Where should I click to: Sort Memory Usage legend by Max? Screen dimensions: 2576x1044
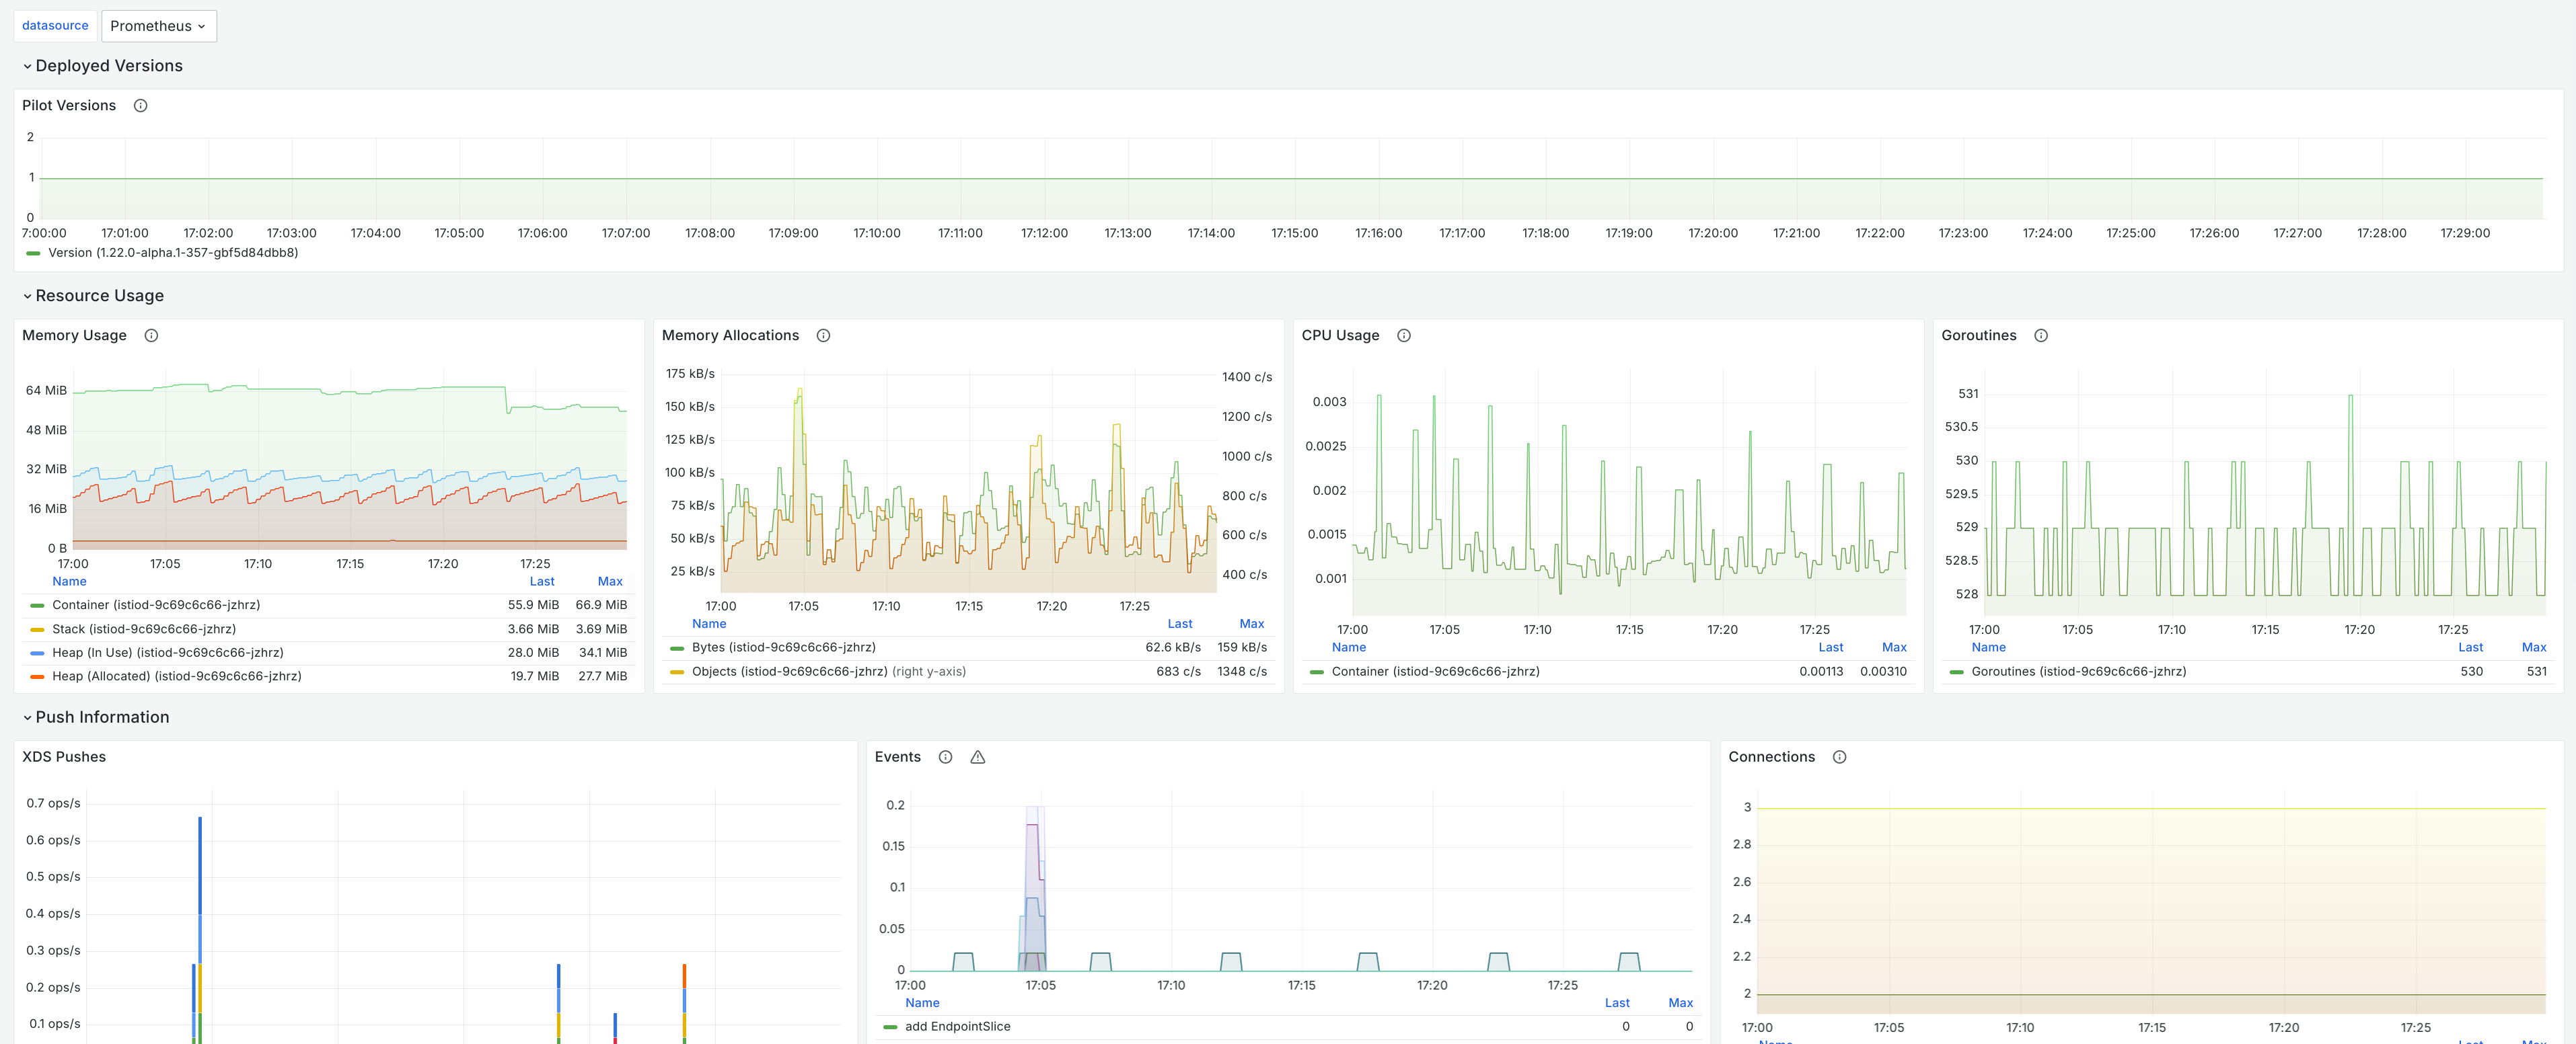pos(609,581)
